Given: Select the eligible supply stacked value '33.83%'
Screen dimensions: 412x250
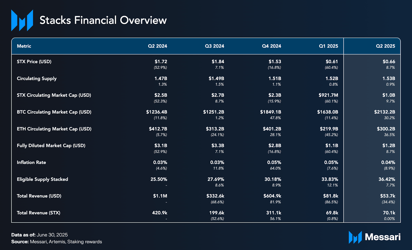Looking at the screenshot, I should point(330,179).
